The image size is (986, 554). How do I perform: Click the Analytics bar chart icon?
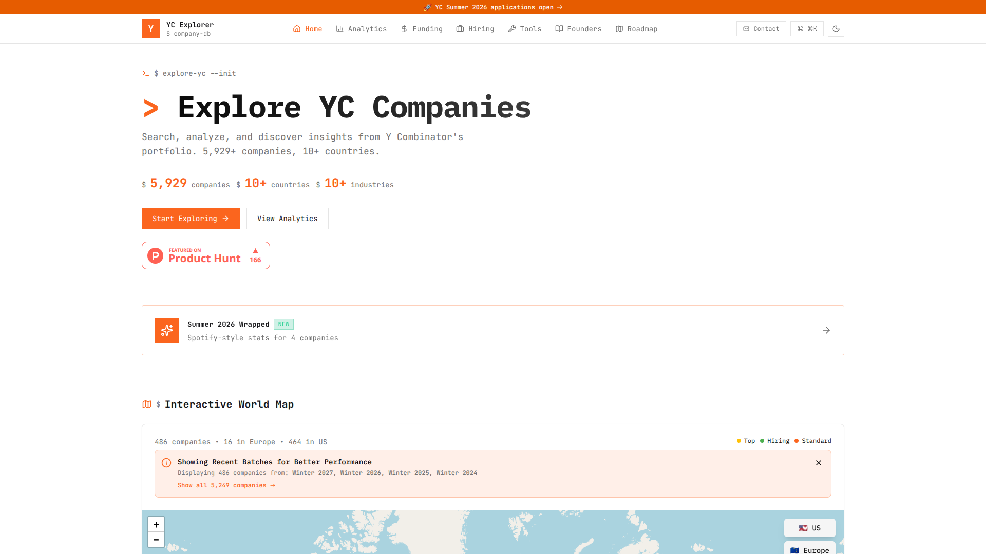click(339, 29)
